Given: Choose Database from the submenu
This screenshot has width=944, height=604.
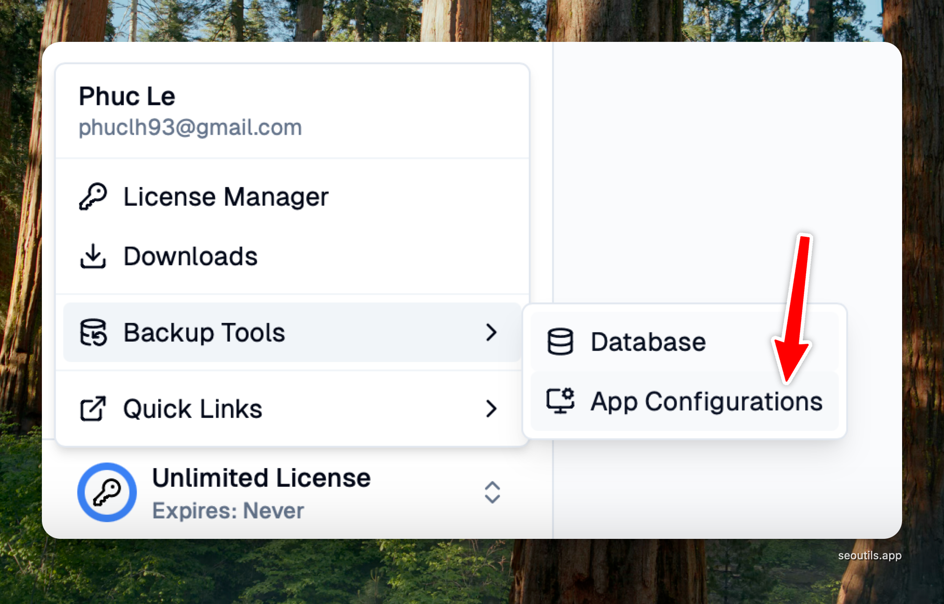Looking at the screenshot, I should click(648, 342).
